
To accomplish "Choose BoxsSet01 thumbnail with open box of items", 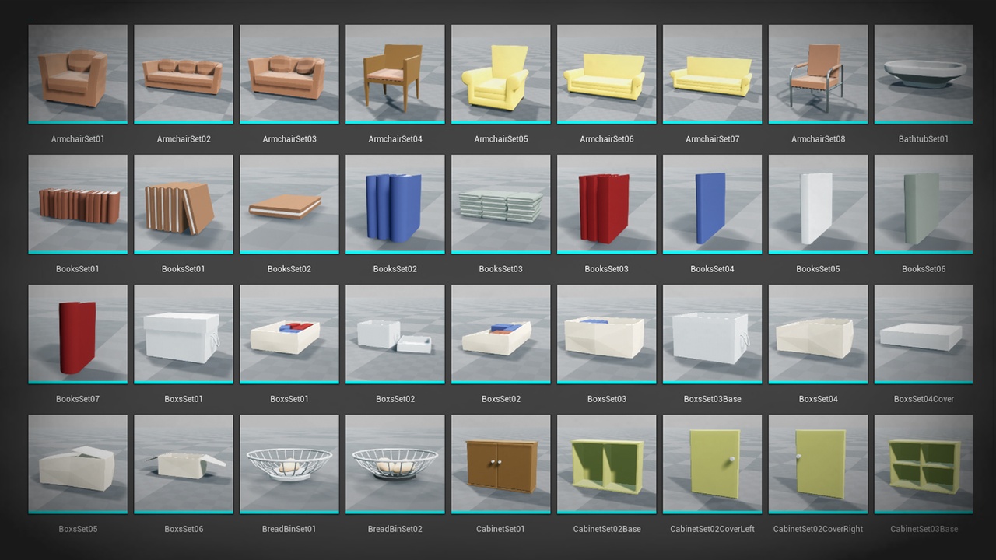I will tap(289, 334).
